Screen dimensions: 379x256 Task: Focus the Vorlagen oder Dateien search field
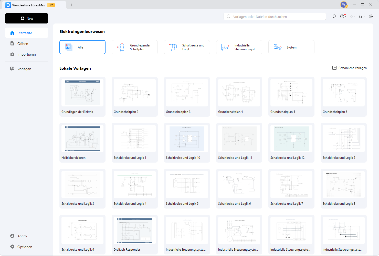tap(275, 17)
